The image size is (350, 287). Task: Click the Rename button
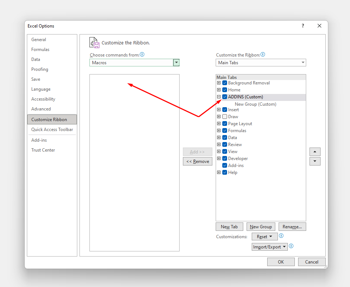292,227
